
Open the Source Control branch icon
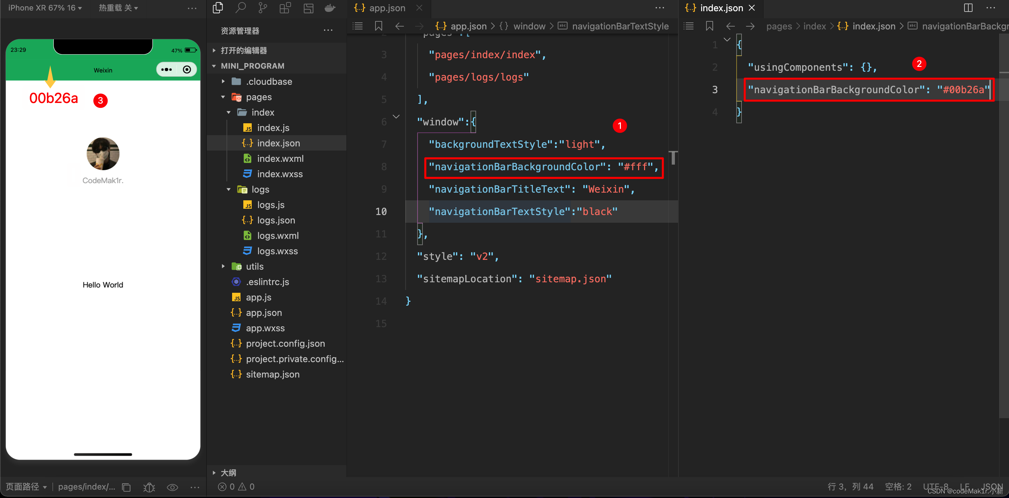coord(263,8)
